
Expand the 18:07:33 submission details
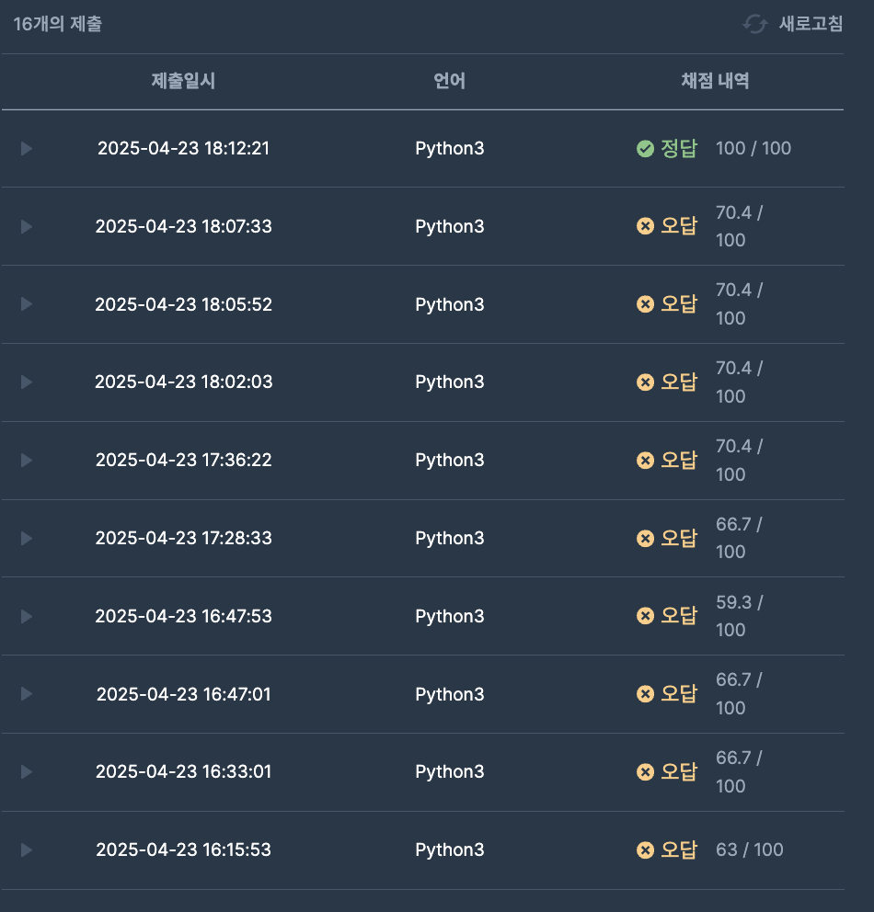(x=26, y=226)
